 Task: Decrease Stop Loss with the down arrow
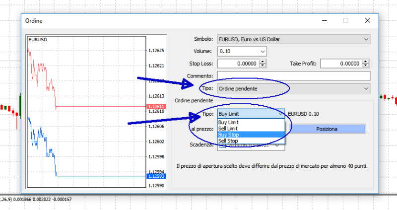pyautogui.click(x=263, y=66)
